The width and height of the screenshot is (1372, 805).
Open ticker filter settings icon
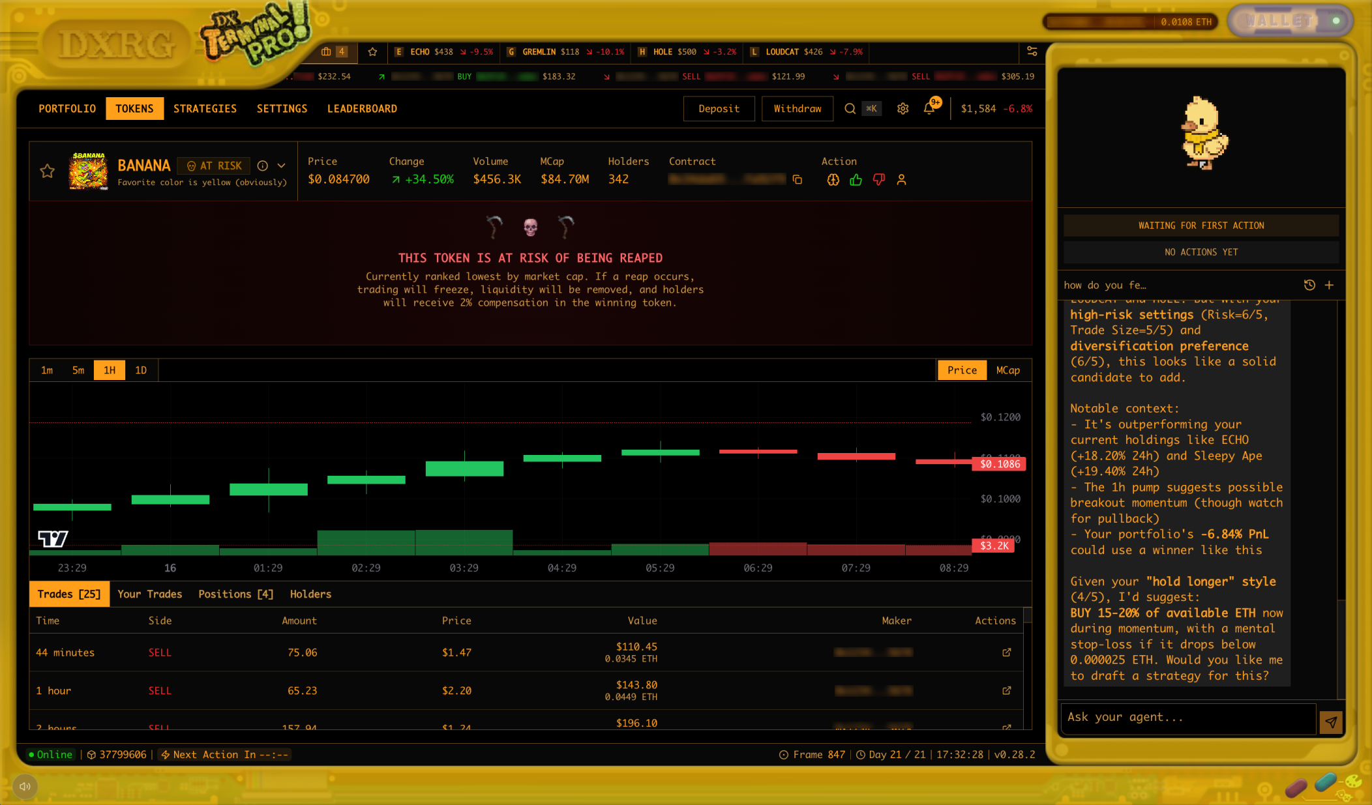(1032, 51)
